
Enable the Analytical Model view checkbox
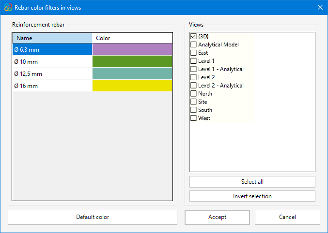[x=193, y=44]
